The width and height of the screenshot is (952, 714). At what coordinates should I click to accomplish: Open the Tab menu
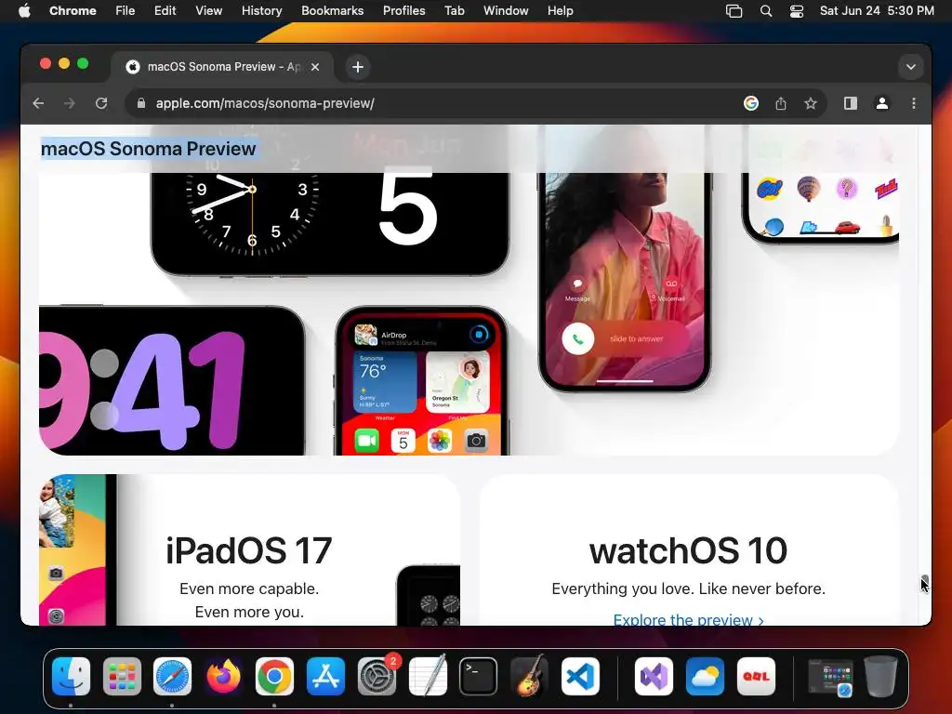[454, 11]
